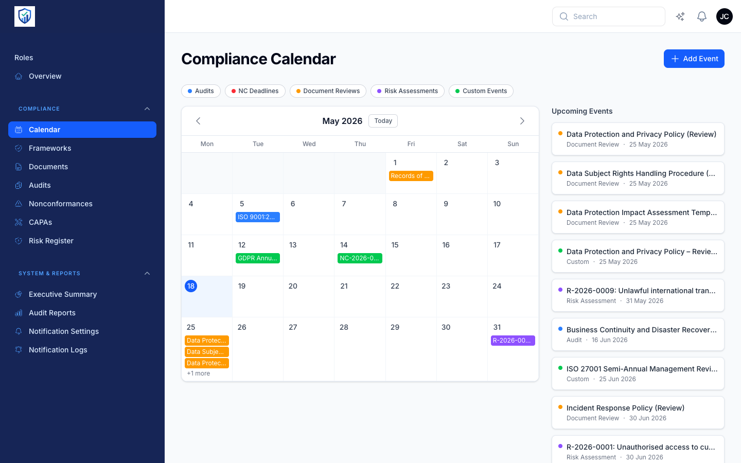Open Frameworks page
This screenshot has width=741, height=463.
82,148
